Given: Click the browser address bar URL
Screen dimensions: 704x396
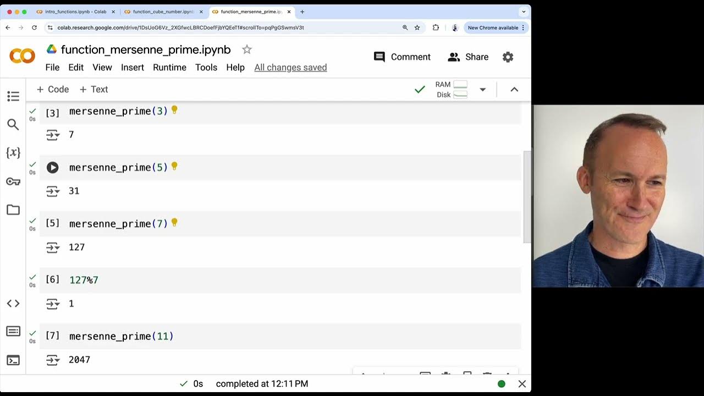Looking at the screenshot, I should point(180,28).
